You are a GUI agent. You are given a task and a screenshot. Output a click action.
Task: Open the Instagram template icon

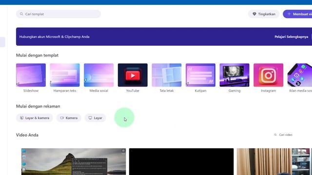pos(269,75)
